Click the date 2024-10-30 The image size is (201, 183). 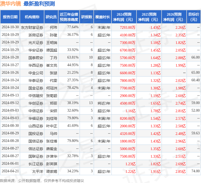[x=10, y=27]
